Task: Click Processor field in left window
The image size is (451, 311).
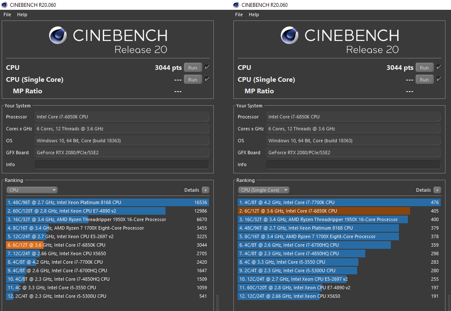Action: point(122,117)
